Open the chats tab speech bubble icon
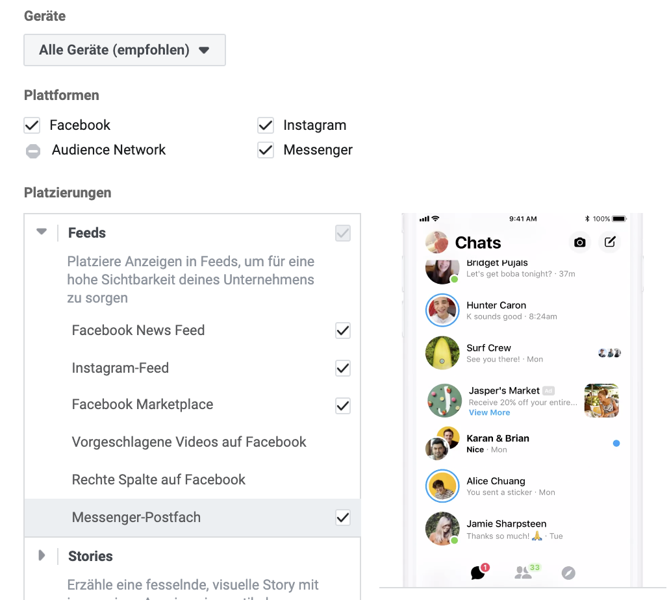The image size is (669, 600). point(478,573)
